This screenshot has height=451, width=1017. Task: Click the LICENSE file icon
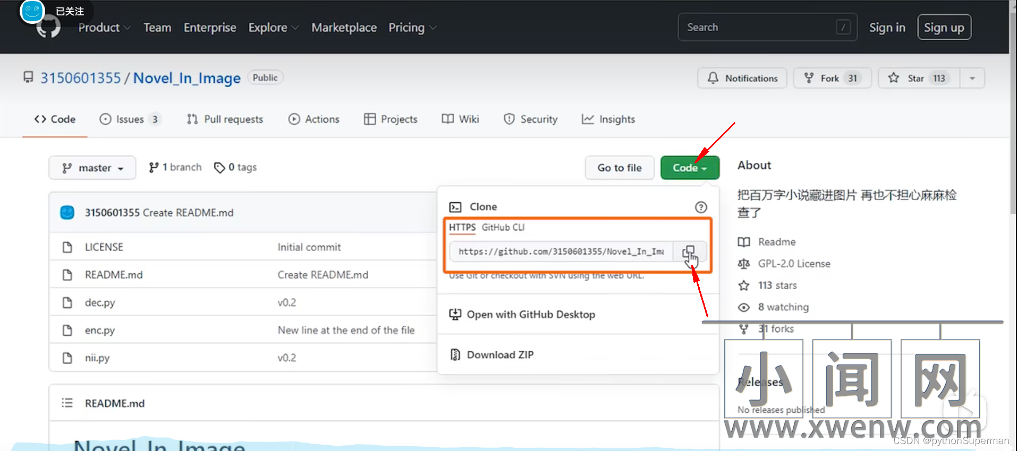click(x=67, y=247)
